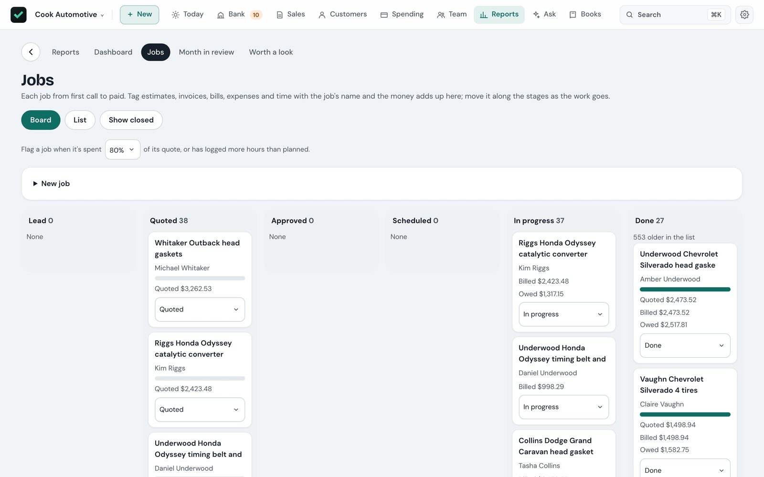Click progress bar on Vaughn Chevrolet Silverado card

point(685,415)
